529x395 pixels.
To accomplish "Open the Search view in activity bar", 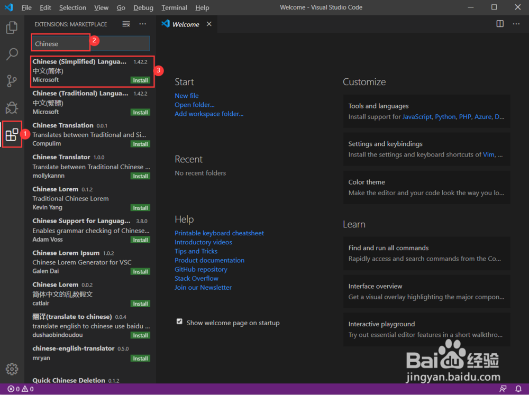I will (x=12, y=54).
